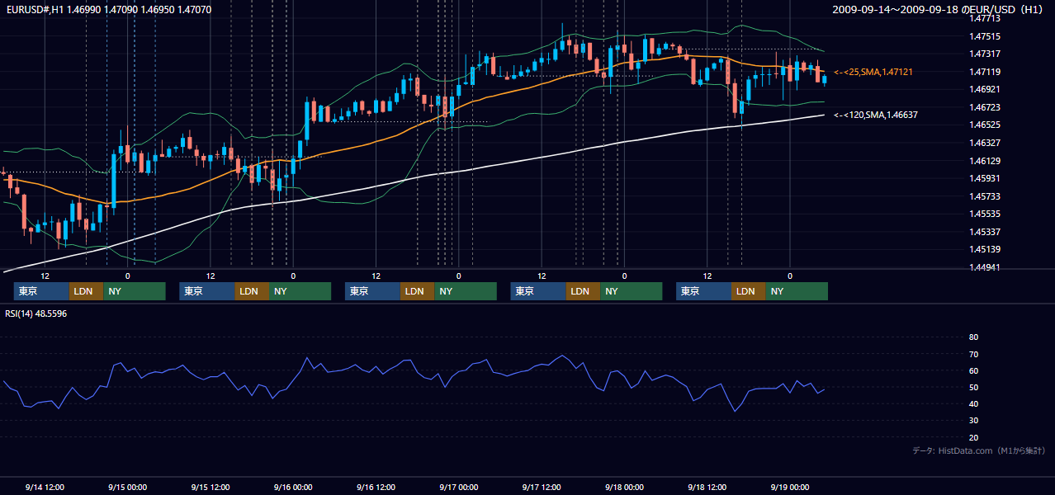
Task: Click the 9/16 00:00 date axis label
Action: tap(293, 488)
